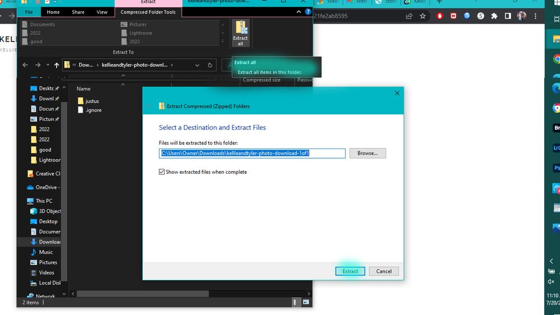Screen dimensions: 560x315
Task: Go forward in File Explorer
Action: [x=38, y=65]
